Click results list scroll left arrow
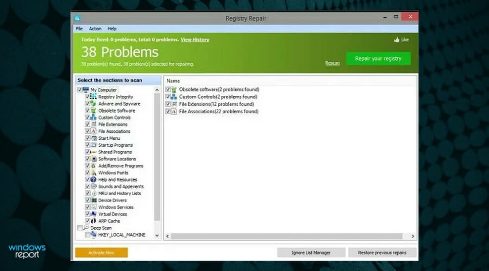 167,236
